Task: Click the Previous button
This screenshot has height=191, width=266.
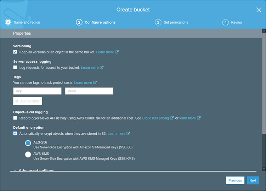Action: [x=235, y=180]
